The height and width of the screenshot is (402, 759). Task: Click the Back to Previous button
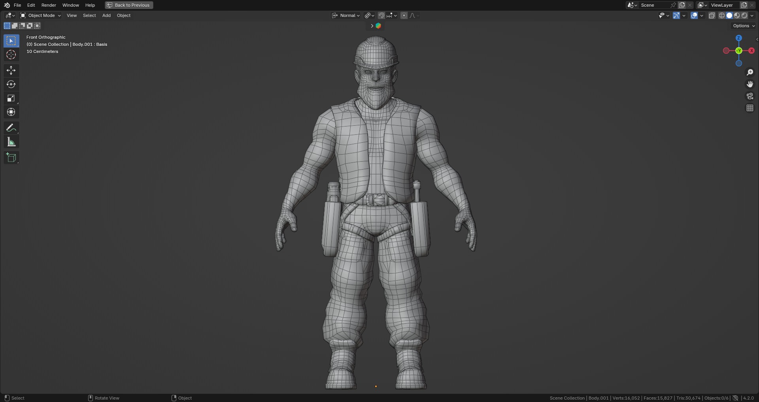[129, 5]
